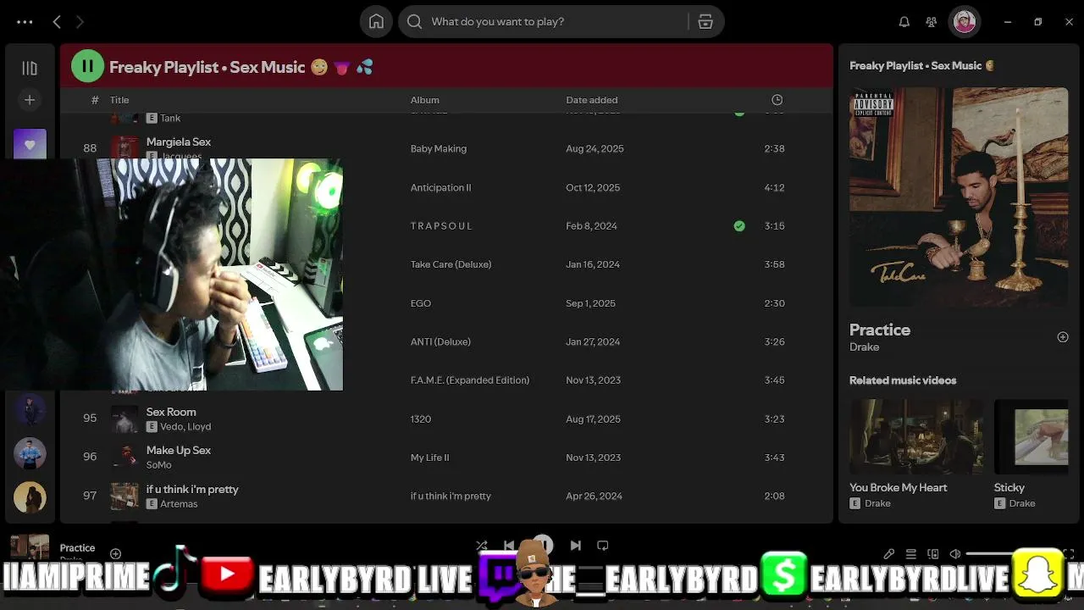1084x610 pixels.
Task: Open the Anticipation II album link
Action: point(441,187)
